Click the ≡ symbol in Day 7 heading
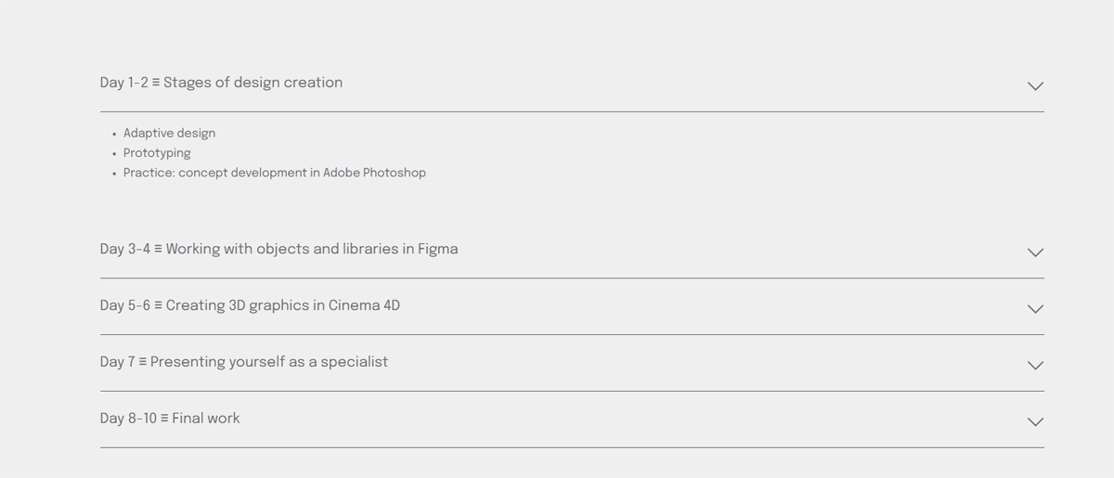 point(143,362)
